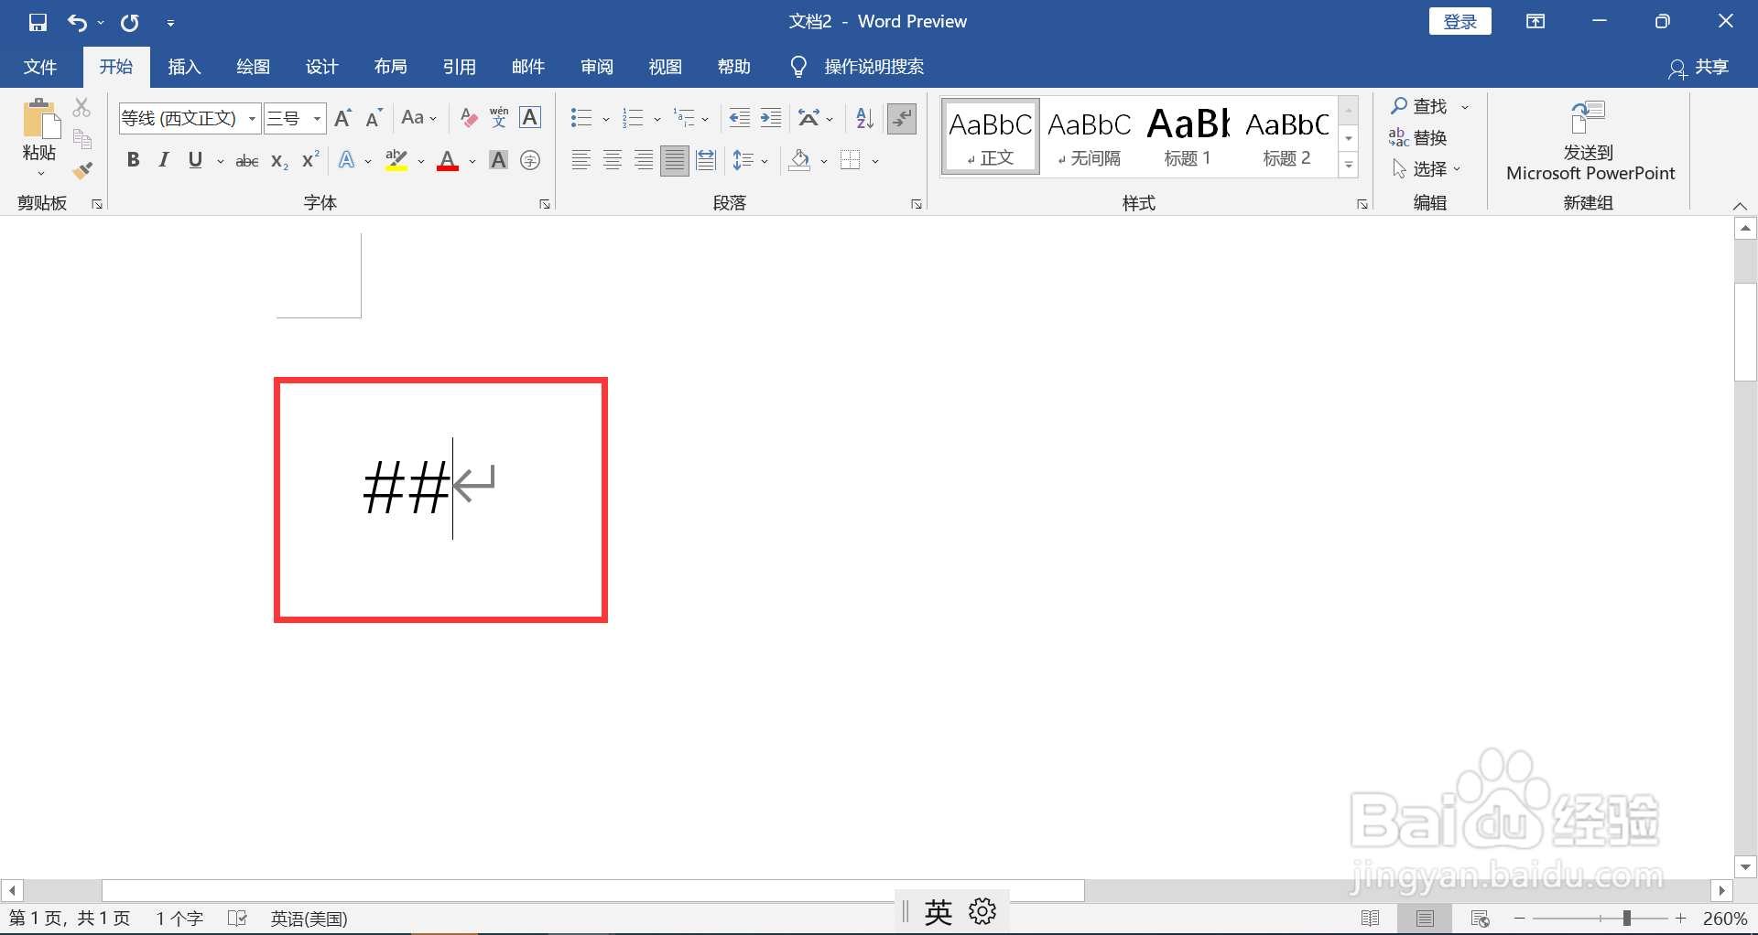1758x935 pixels.
Task: Cut selection with the scissors icon
Action: click(x=82, y=108)
